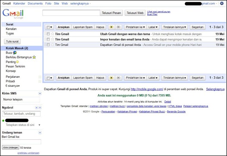Focus the main search text field
The height and width of the screenshot is (156, 227).
71,13
